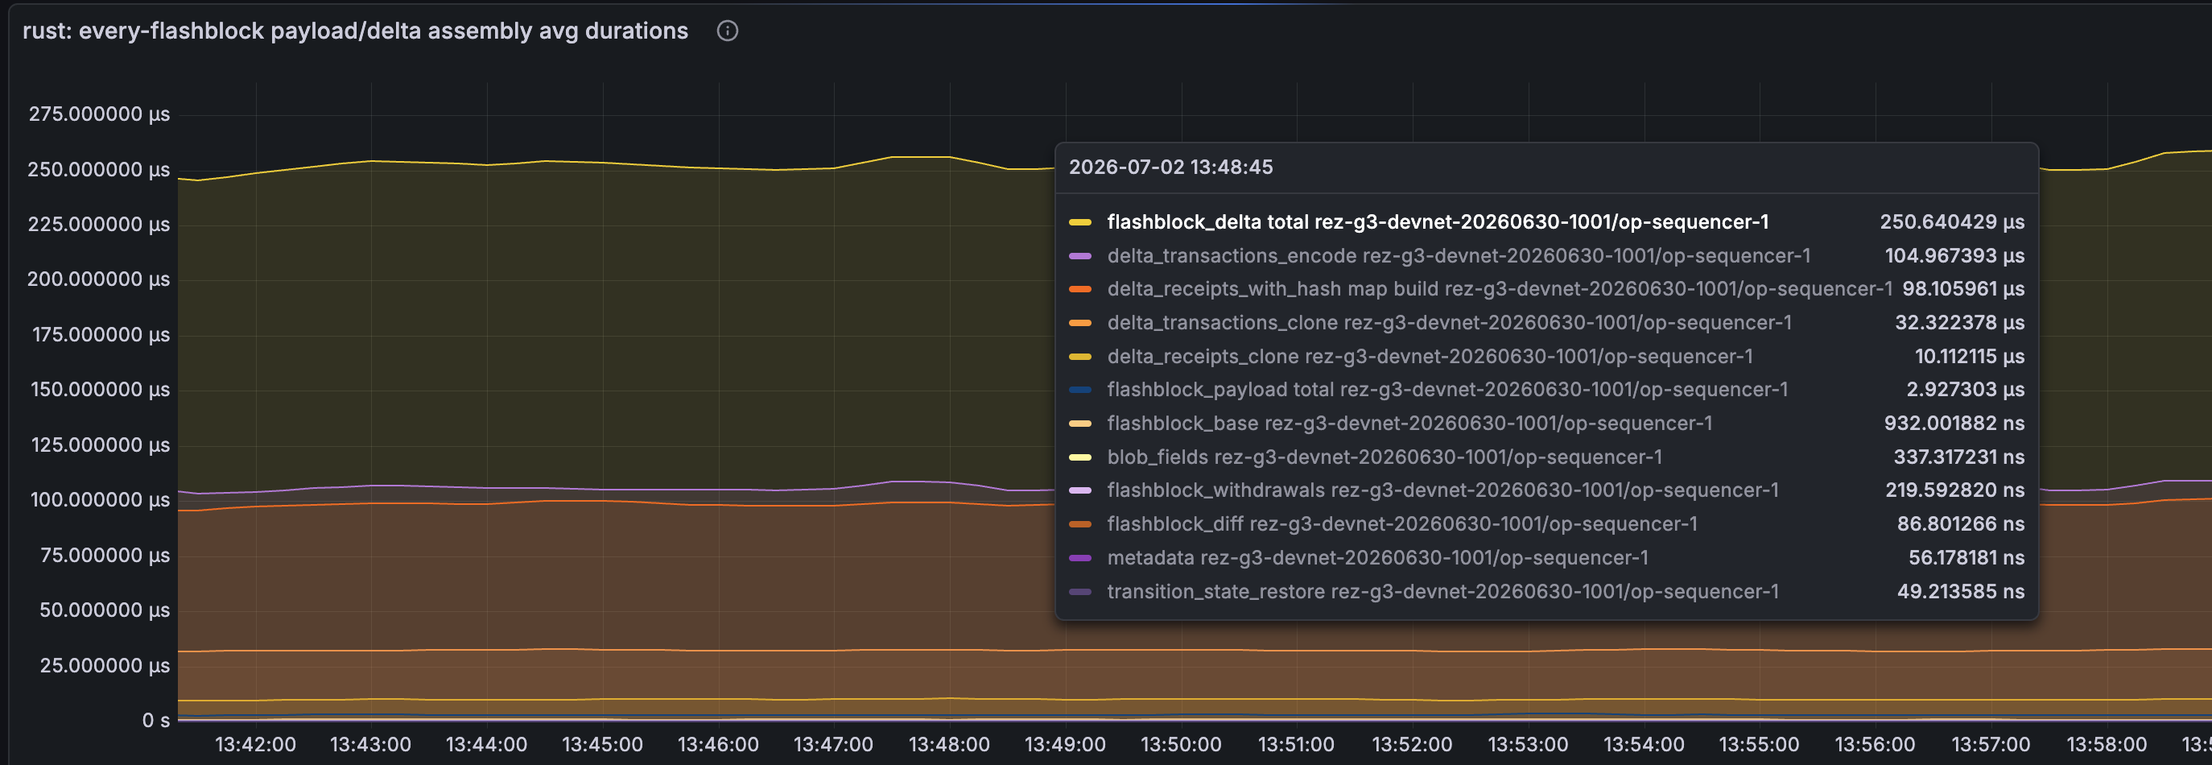Click the lavender swatch beside flashblock_withdrawals
This screenshot has height=765, width=2212.
(1079, 490)
